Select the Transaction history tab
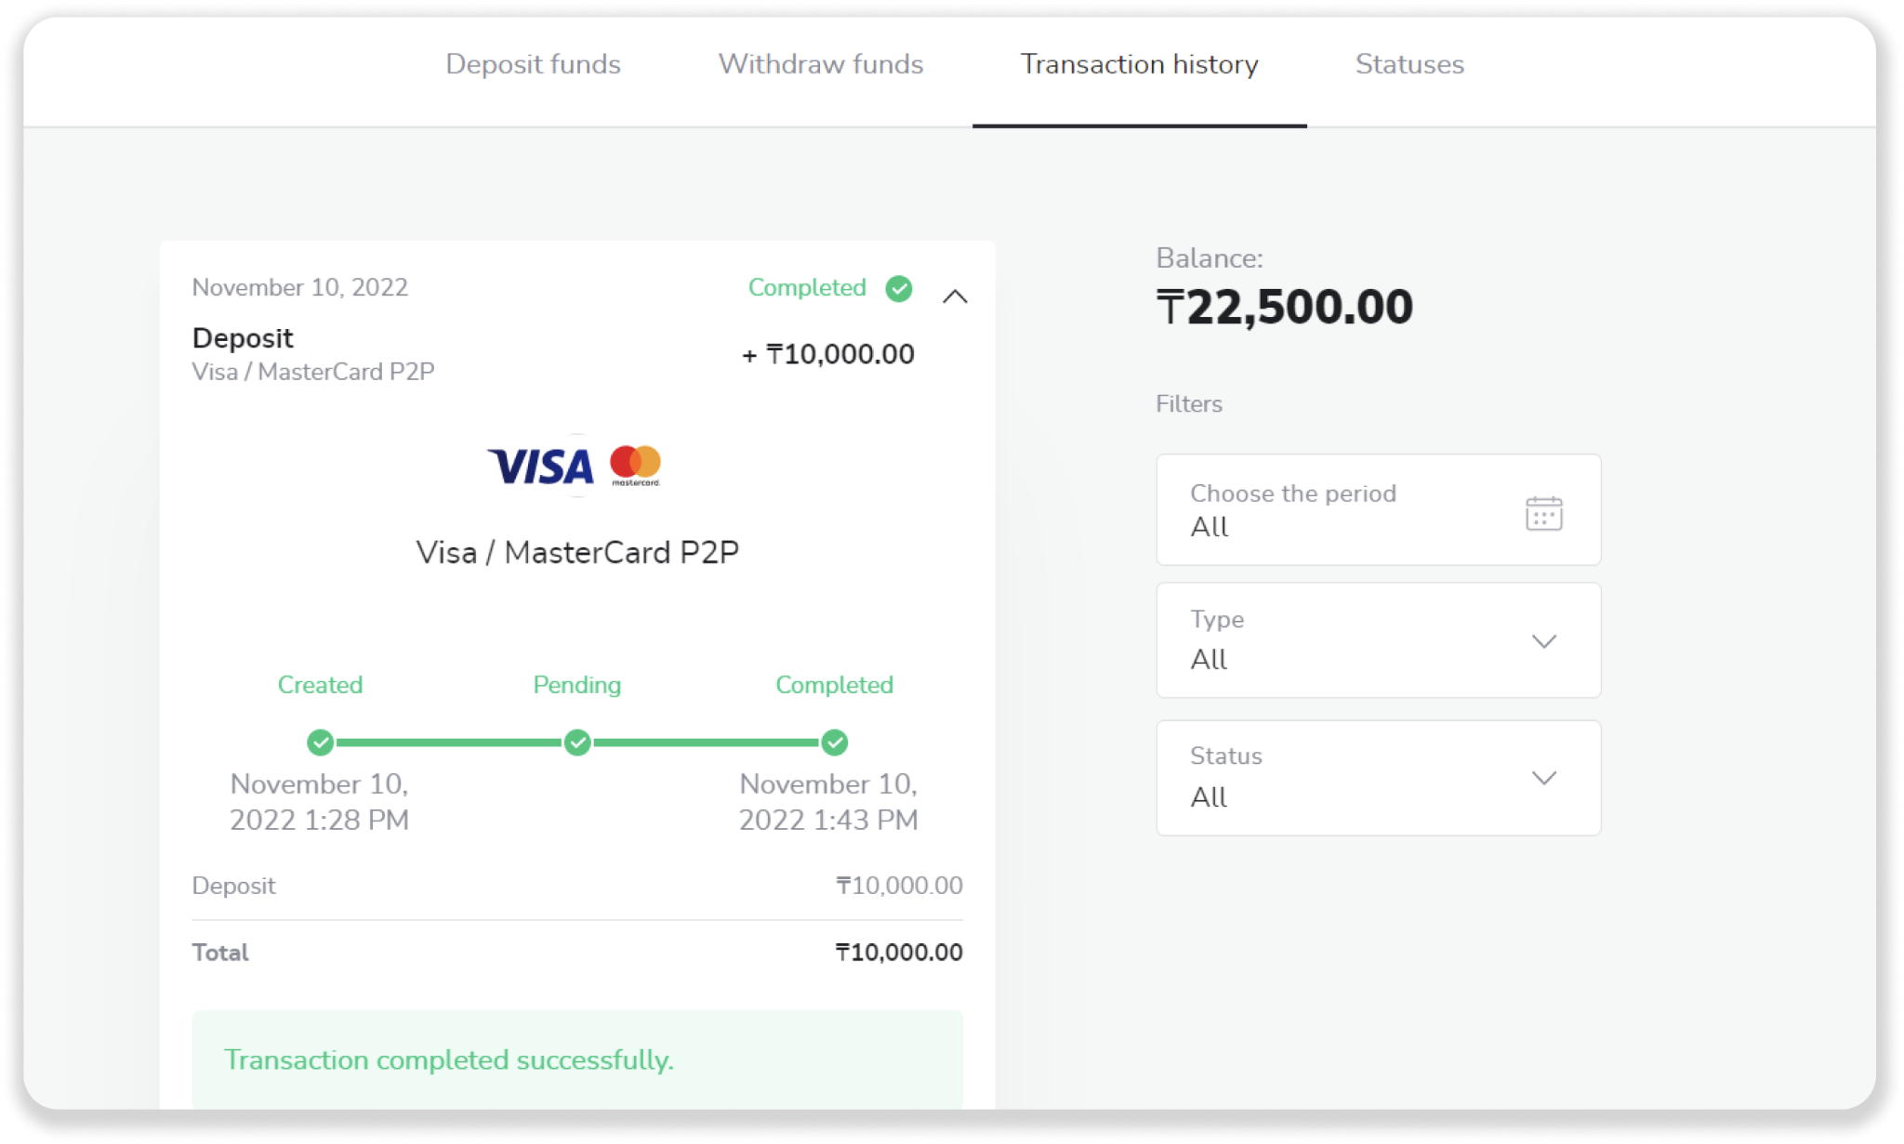 click(x=1139, y=64)
